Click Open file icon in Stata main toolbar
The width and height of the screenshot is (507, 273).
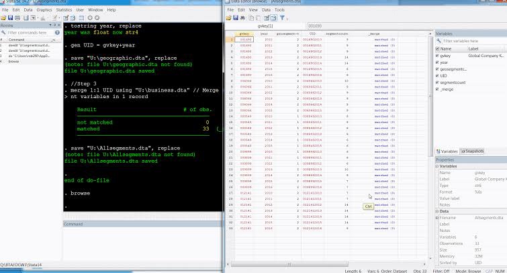[3, 17]
